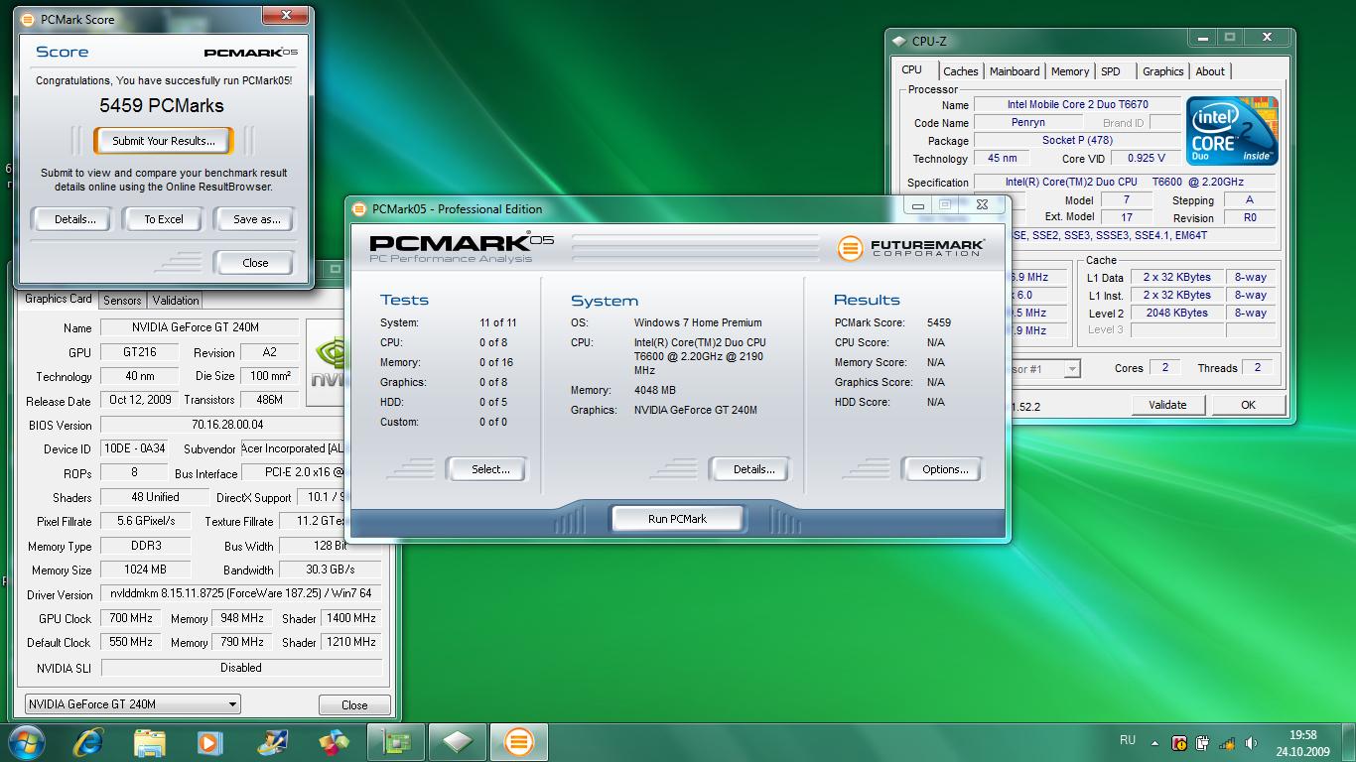Screen dimensions: 1356x762
Task: Click the CPU-Z title bar icon
Action: point(899,41)
